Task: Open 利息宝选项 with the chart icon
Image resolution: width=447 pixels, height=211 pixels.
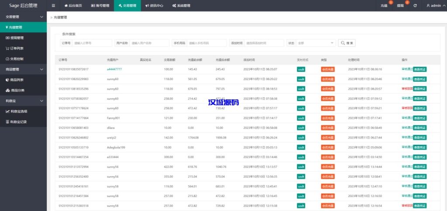Action: (x=18, y=111)
